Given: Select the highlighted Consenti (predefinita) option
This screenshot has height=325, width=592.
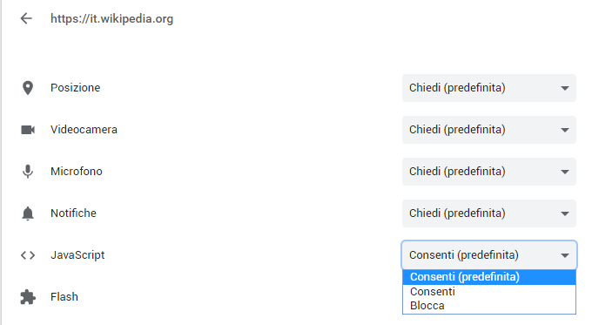Looking at the screenshot, I should 489,277.
